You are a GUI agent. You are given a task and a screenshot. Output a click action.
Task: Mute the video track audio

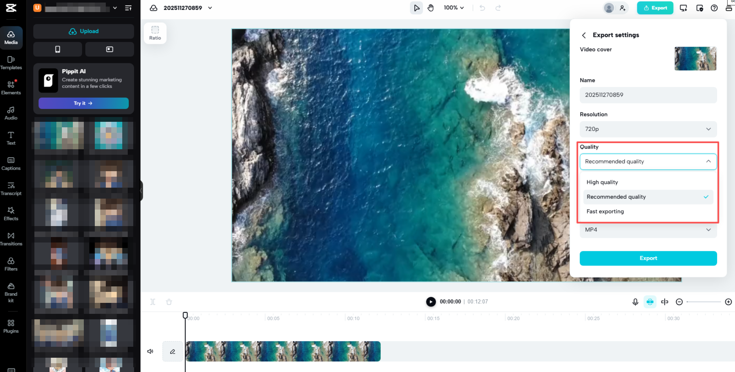150,351
